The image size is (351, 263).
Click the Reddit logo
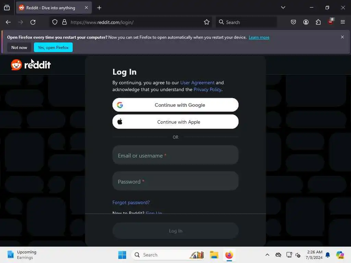coord(31,65)
